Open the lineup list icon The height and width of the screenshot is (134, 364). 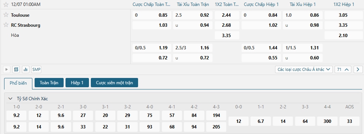(x=16, y=69)
